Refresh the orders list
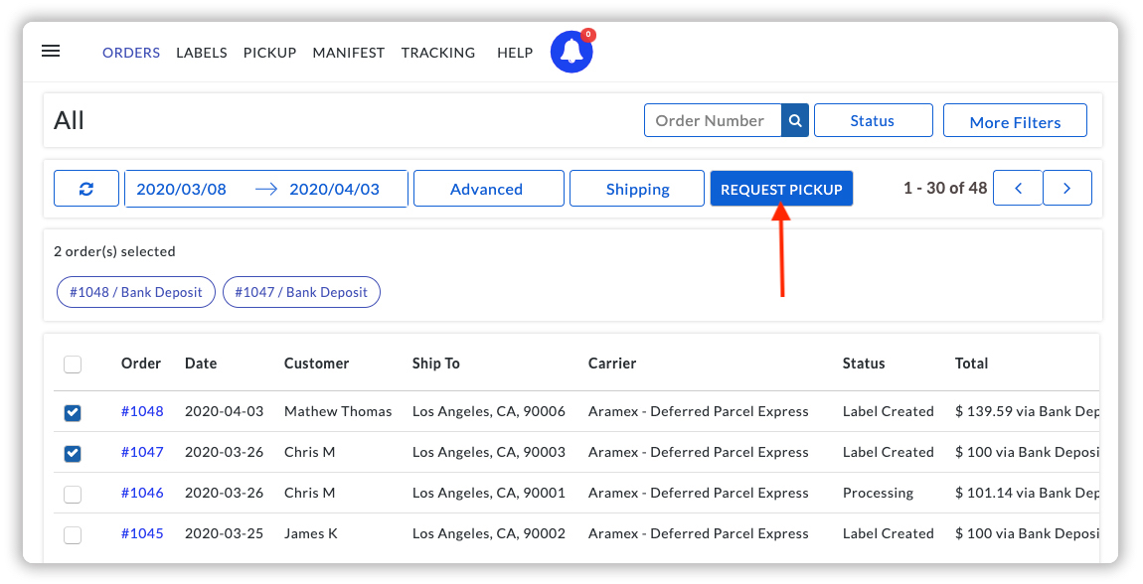1143x584 pixels. [x=86, y=189]
